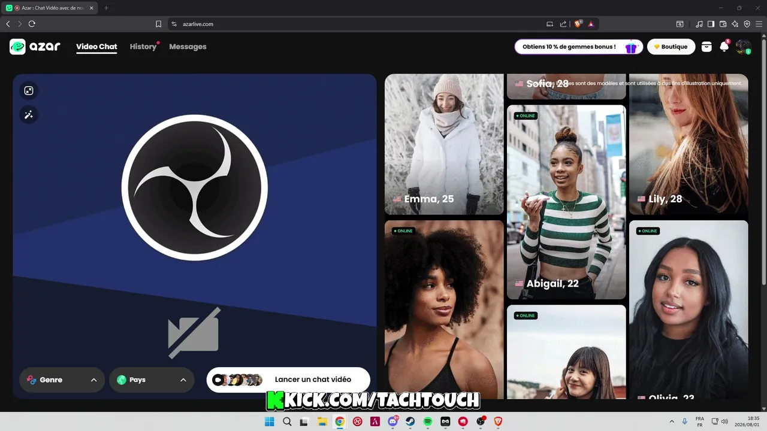Image resolution: width=767 pixels, height=431 pixels.
Task: Open the Windows Start menu
Action: (270, 421)
